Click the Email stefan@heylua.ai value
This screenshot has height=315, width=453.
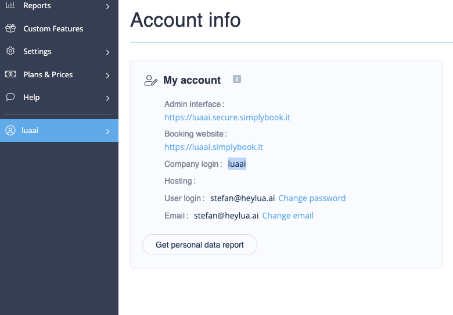[227, 216]
